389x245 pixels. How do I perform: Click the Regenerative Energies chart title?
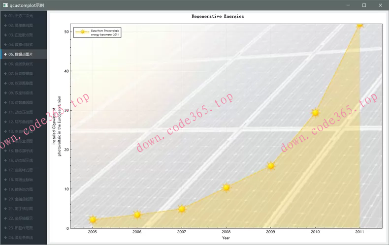tap(217, 16)
